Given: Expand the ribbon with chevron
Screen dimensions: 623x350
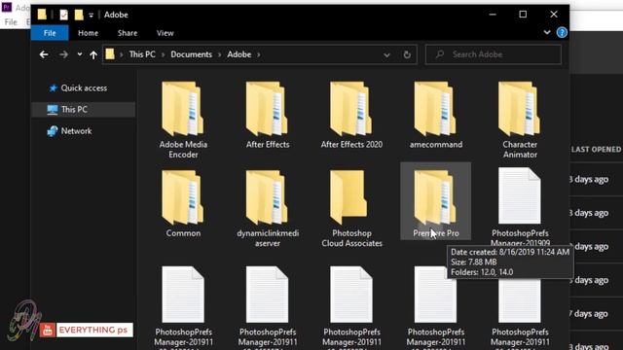Looking at the screenshot, I should 547,32.
